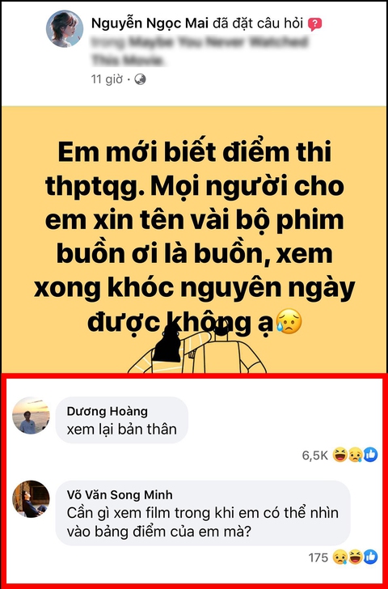Screen dimensions: 388x589
Task: Click the globe public-privacy icon
Action: pyautogui.click(x=140, y=79)
